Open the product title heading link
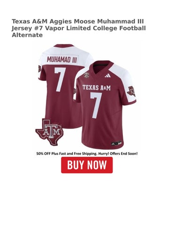This screenshot has width=174, height=226. pos(79,28)
